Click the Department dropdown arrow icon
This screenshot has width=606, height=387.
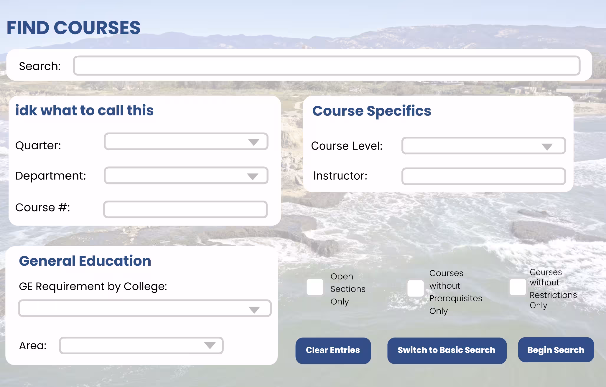(253, 176)
